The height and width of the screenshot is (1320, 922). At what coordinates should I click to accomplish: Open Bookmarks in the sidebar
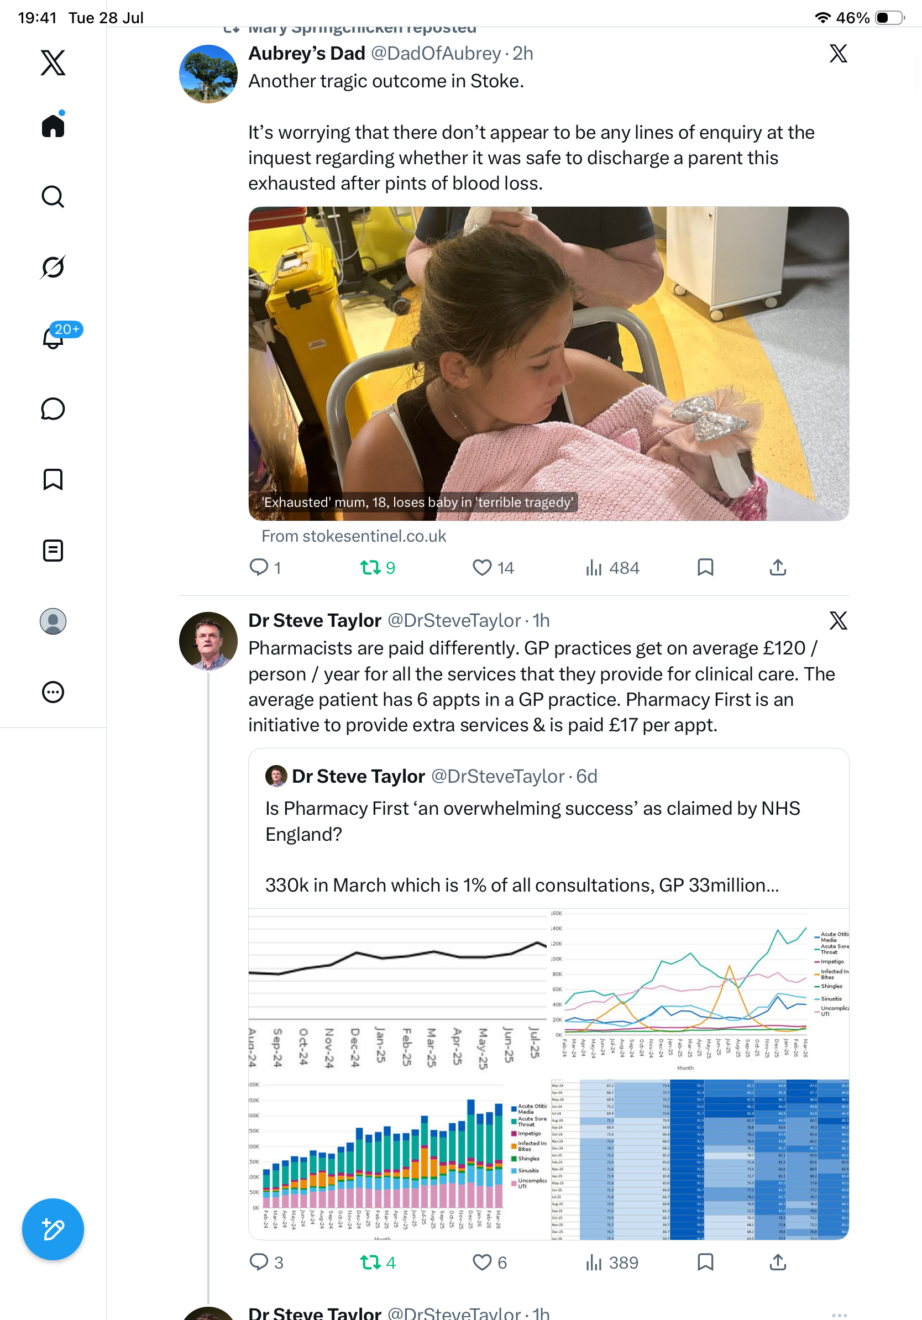tap(53, 479)
